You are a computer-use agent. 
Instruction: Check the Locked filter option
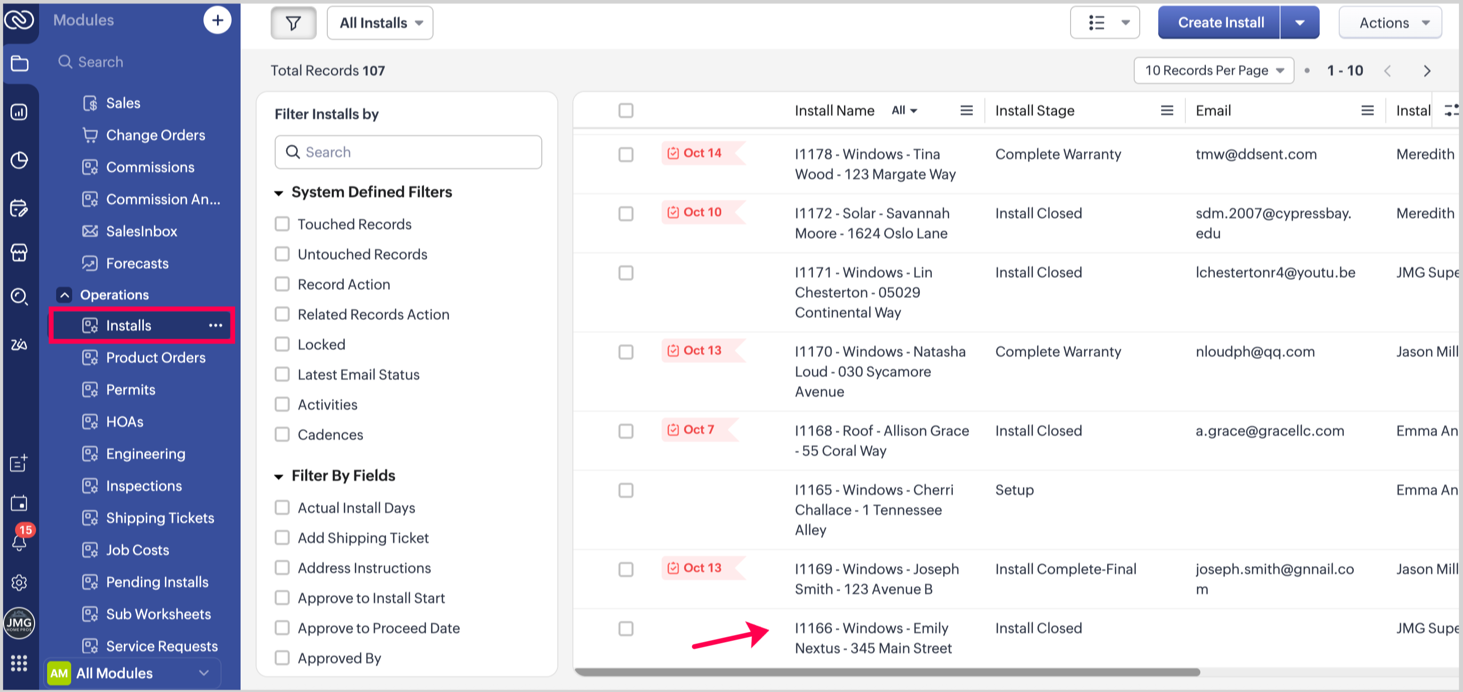pos(282,345)
